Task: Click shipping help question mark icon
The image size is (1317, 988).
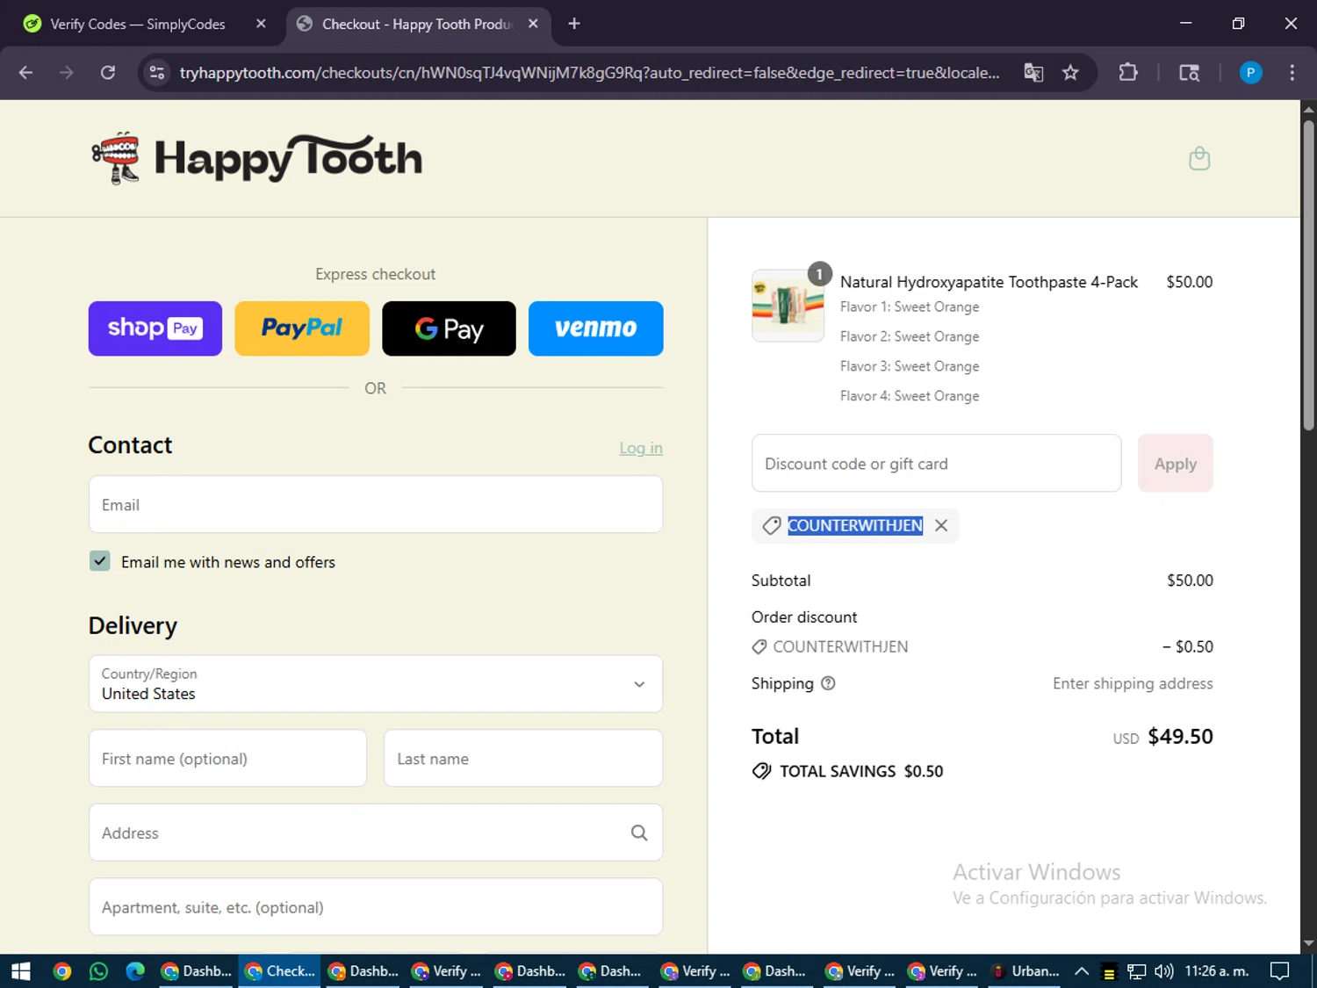Action: coord(828,683)
